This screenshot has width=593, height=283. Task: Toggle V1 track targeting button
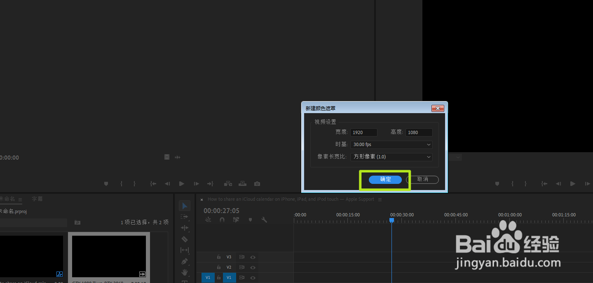229,278
